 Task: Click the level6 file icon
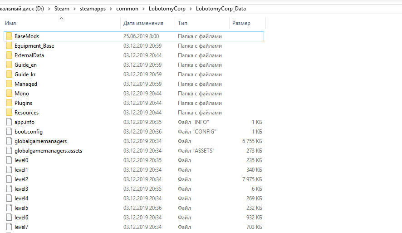(x=9, y=218)
